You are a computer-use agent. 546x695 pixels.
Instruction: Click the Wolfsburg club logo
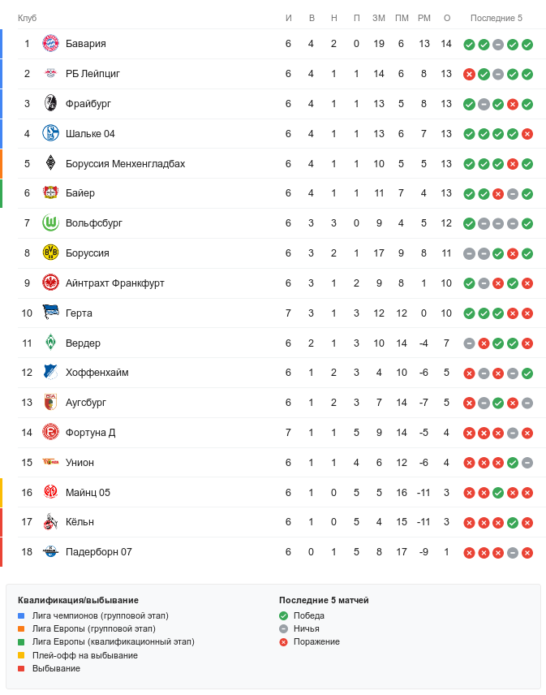(x=51, y=223)
